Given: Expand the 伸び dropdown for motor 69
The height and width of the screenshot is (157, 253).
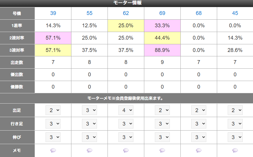Looking at the screenshot, I should tap(162, 137).
